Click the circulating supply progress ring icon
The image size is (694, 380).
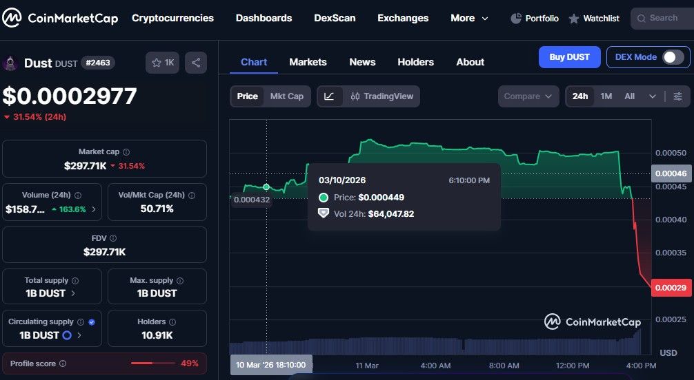67,335
